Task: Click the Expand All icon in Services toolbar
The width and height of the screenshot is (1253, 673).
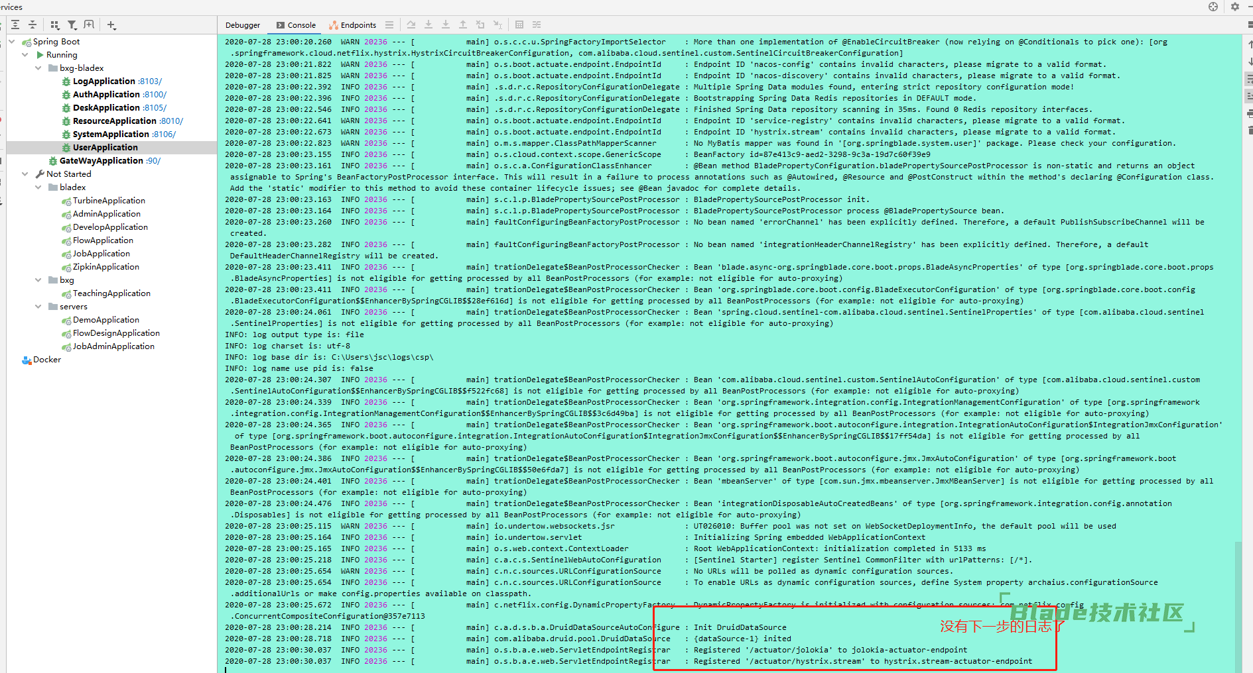Action: click(x=15, y=25)
